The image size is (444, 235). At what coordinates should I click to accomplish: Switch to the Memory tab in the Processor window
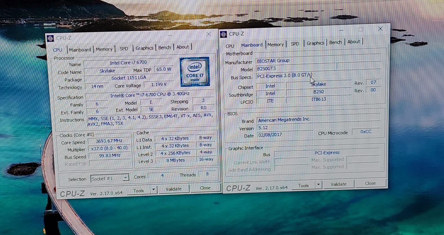tap(104, 49)
